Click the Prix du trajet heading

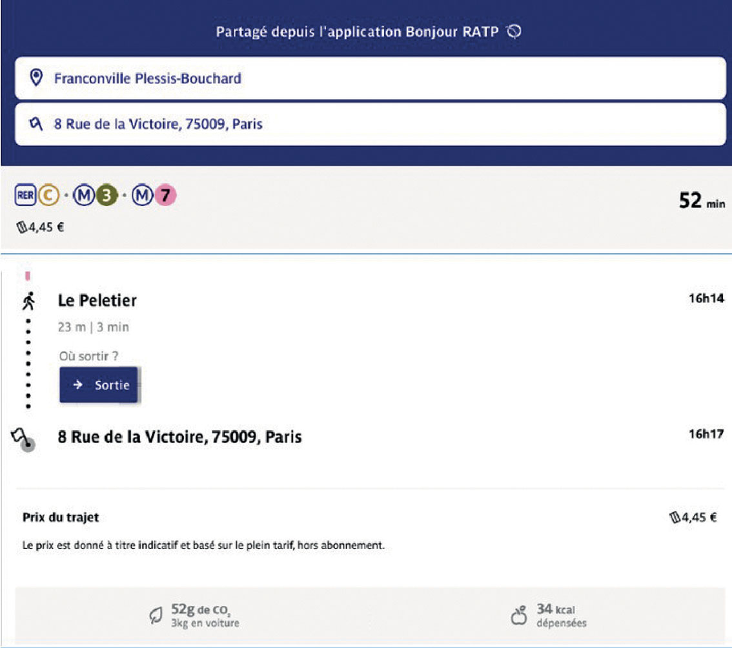[60, 517]
